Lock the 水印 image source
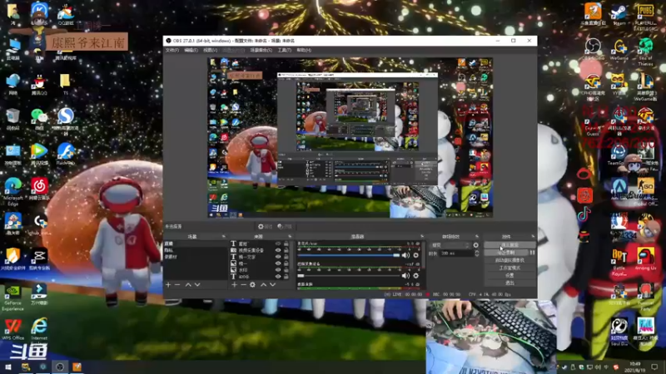 pyautogui.click(x=286, y=269)
